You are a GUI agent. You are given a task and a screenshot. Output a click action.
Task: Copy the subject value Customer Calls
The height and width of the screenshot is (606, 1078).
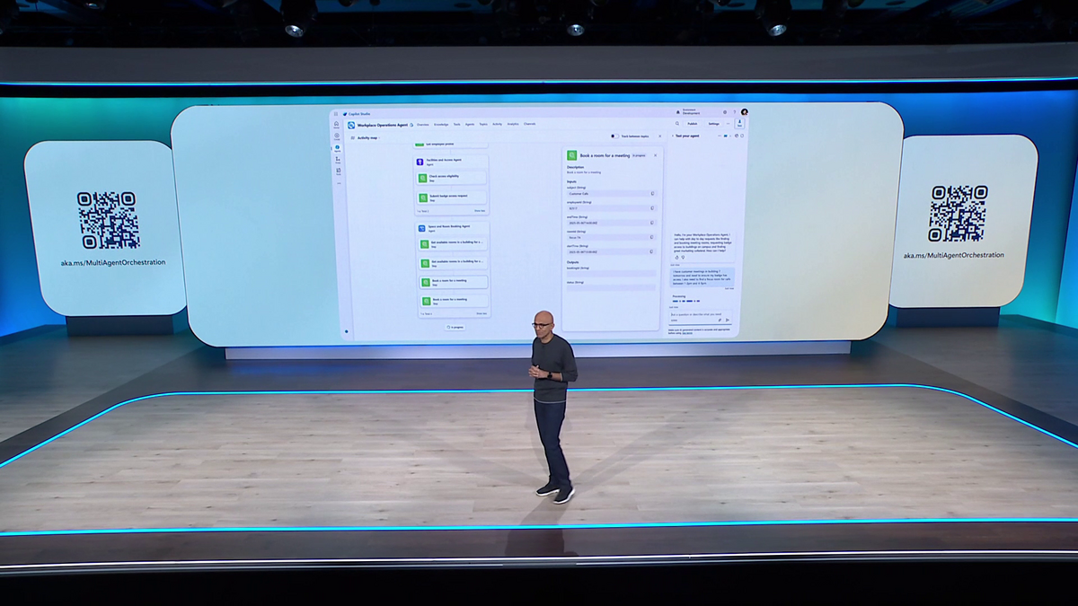(x=652, y=193)
